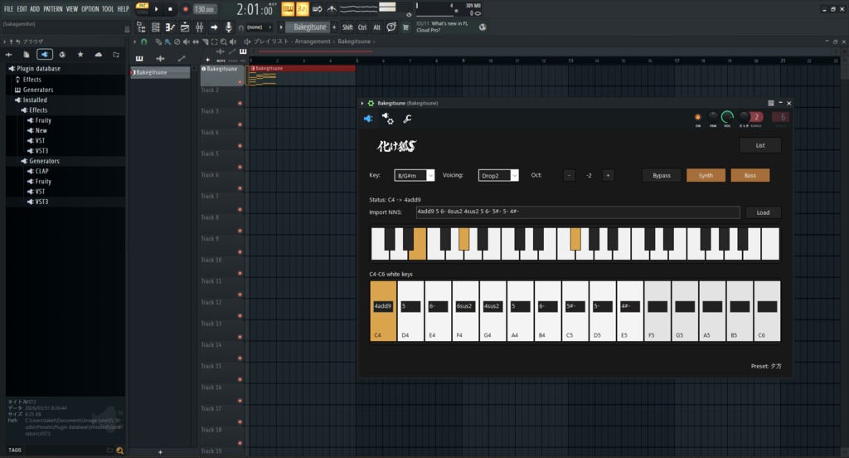Toggle the 3.2 countdown before recording button
The width and height of the screenshot is (849, 458).
coord(302,8)
